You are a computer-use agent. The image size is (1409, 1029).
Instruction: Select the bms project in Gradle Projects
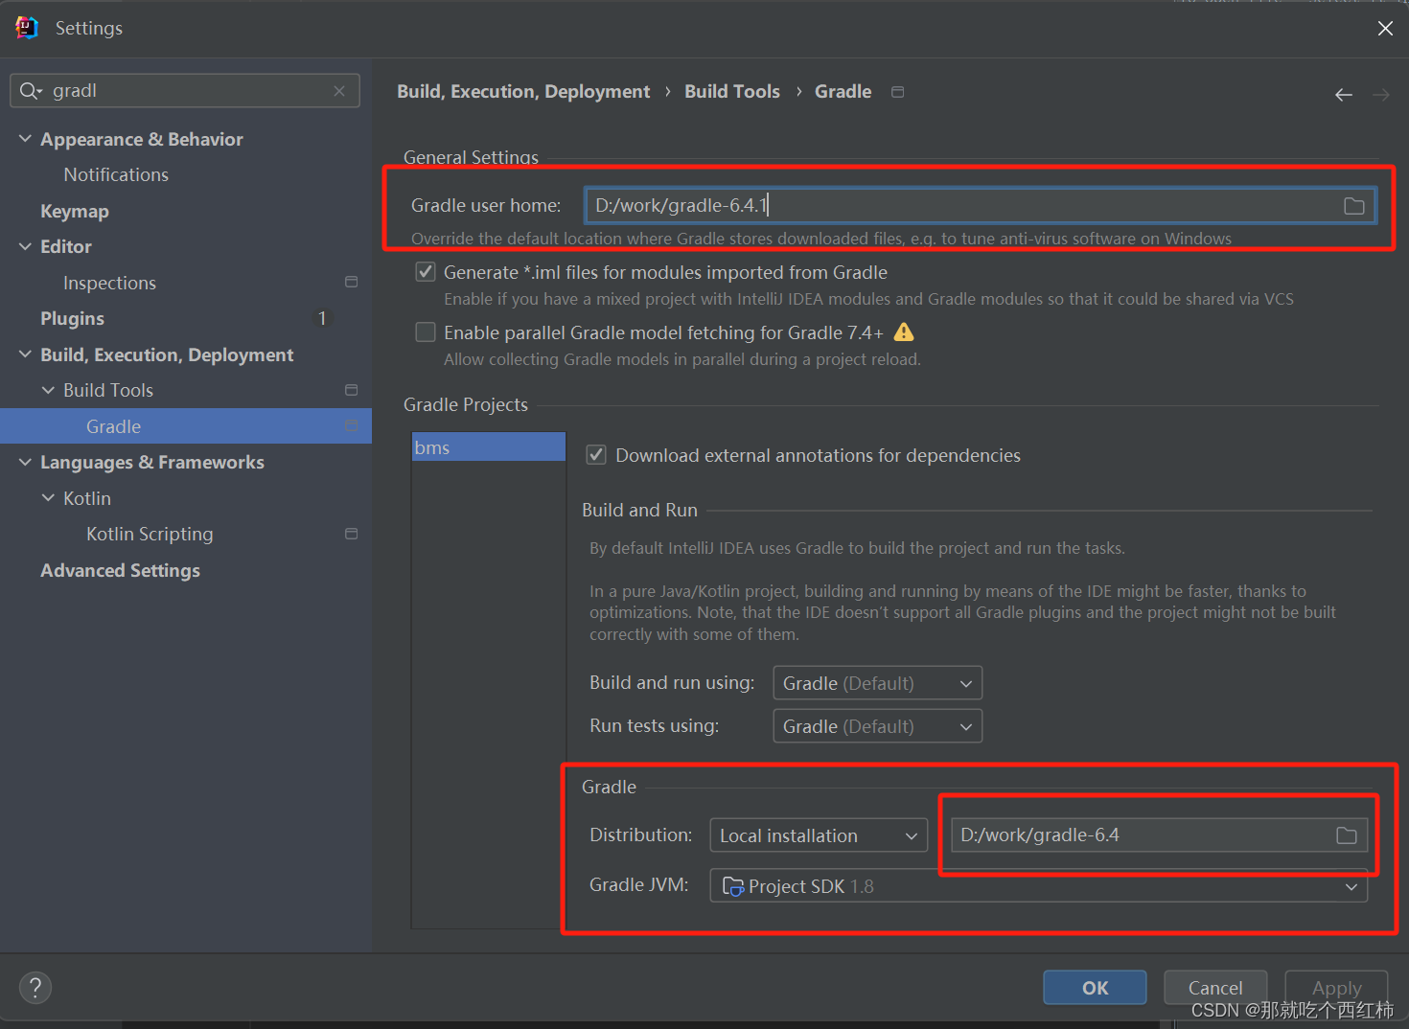coord(488,446)
